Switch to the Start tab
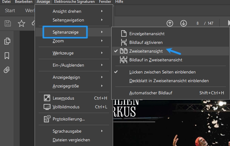 pos(10,11)
